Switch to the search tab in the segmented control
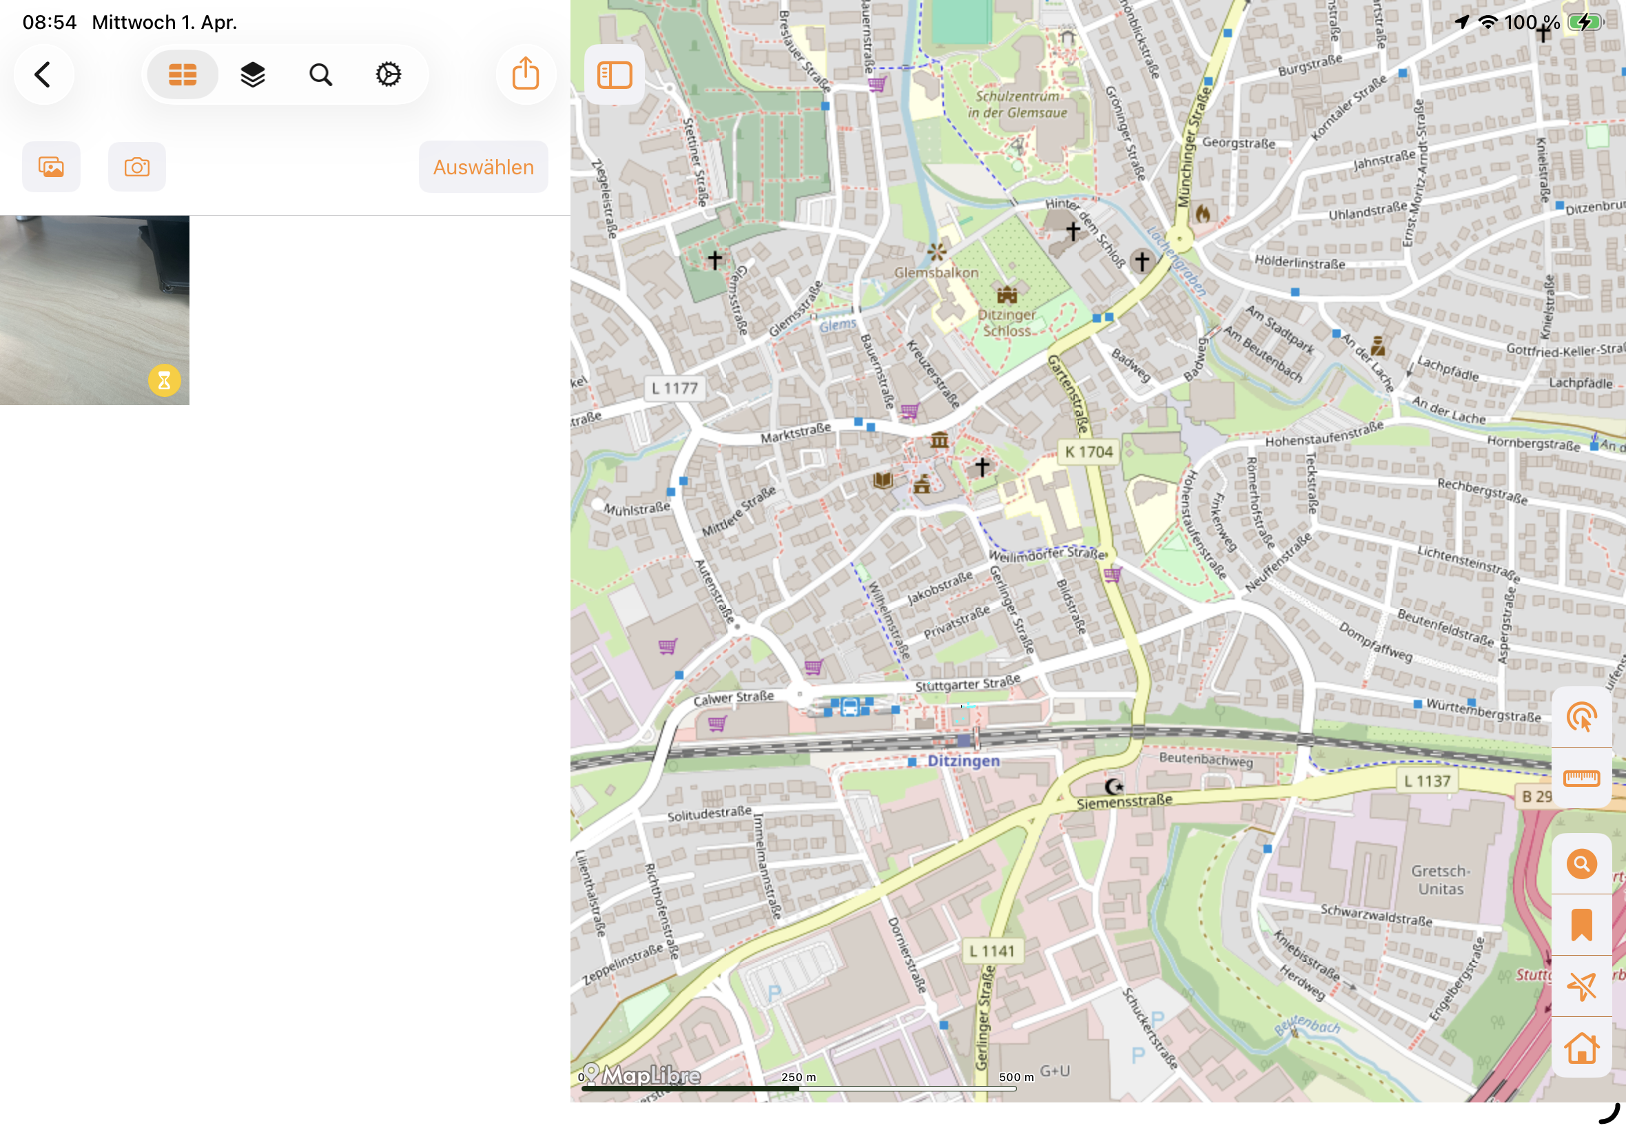The width and height of the screenshot is (1626, 1130). coord(319,74)
